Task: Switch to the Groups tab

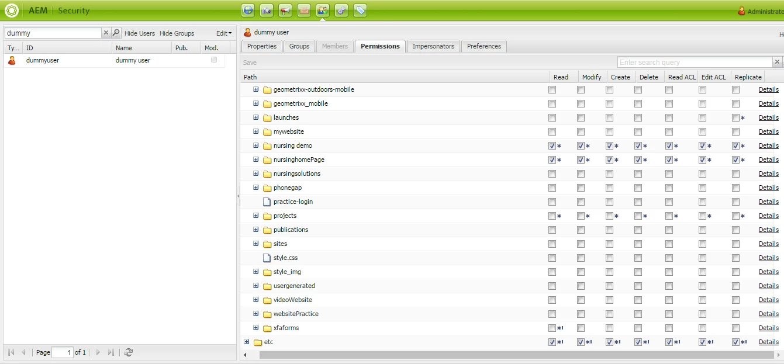Action: click(299, 46)
